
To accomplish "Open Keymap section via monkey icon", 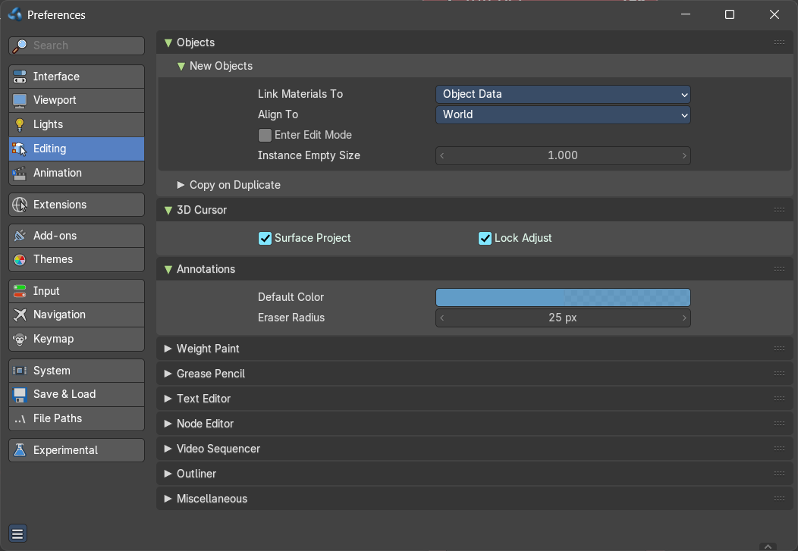I will (x=20, y=339).
